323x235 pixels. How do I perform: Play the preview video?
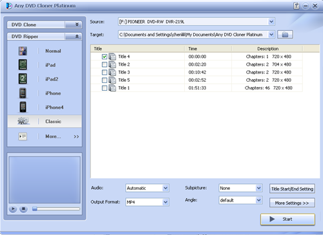click(x=13, y=209)
